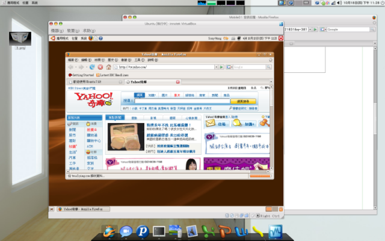Open the search engine dropdown in background Firefox window
385x241 pixels.
tap(324, 30)
